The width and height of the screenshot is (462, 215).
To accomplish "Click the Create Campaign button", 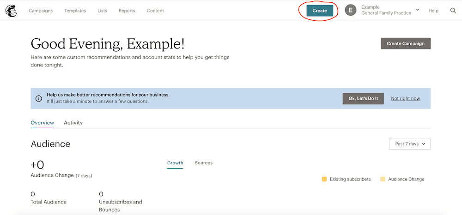I will pos(406,43).
